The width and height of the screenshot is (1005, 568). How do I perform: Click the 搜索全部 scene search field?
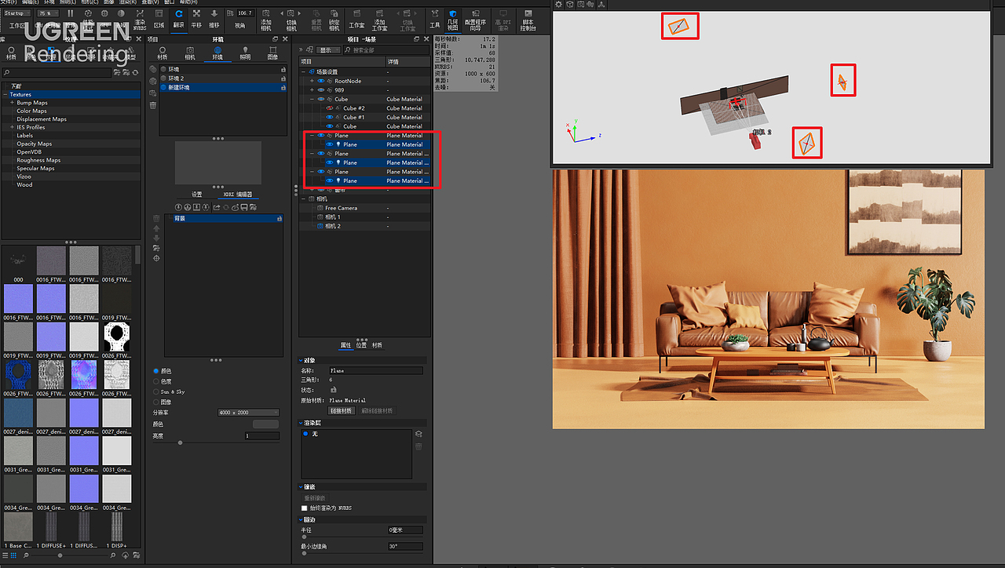click(x=385, y=50)
